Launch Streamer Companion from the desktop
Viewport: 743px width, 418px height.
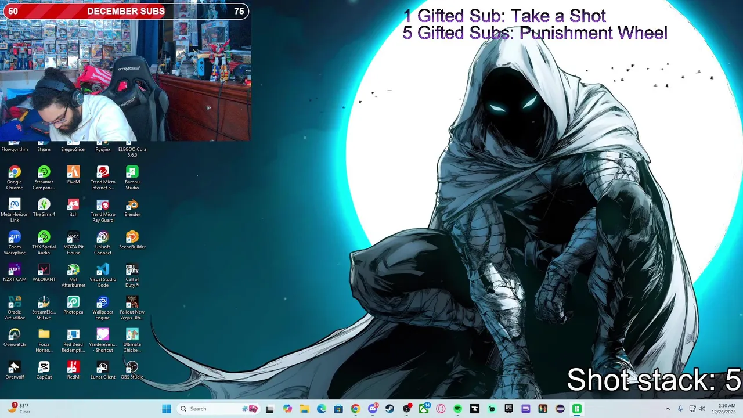pyautogui.click(x=44, y=178)
